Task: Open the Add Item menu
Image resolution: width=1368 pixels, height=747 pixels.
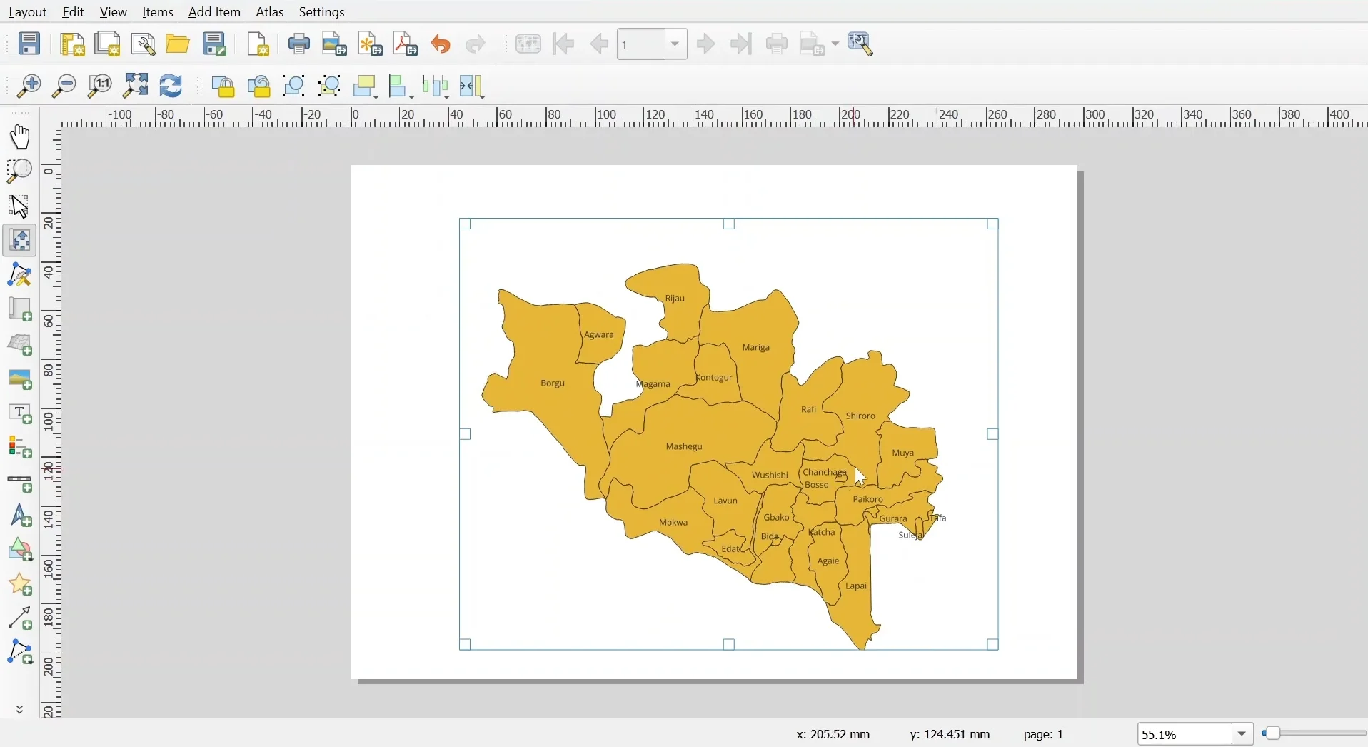Action: 215,12
